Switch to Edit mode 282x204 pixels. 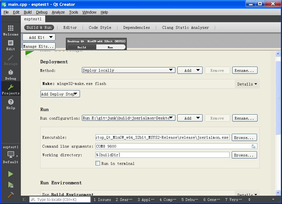pos(11,45)
